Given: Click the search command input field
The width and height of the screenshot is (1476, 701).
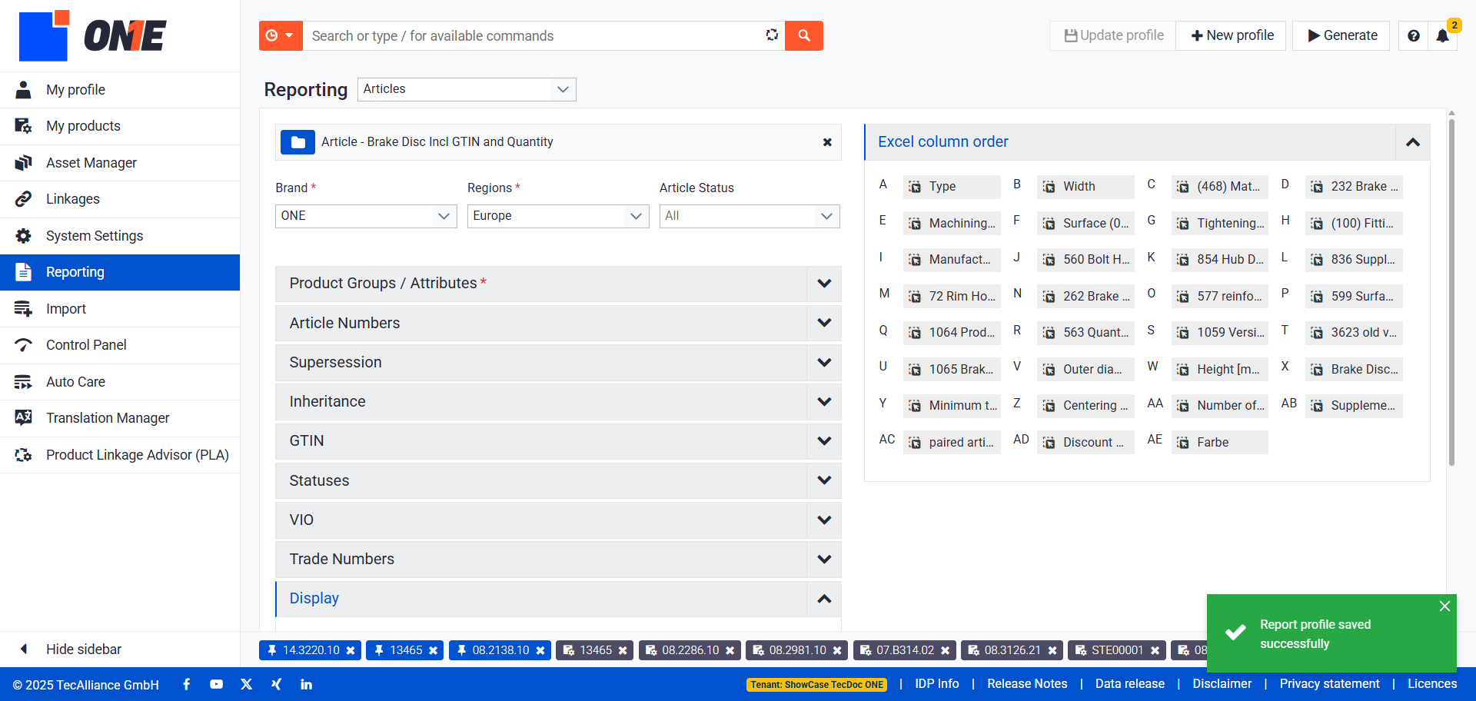Looking at the screenshot, I should [532, 35].
